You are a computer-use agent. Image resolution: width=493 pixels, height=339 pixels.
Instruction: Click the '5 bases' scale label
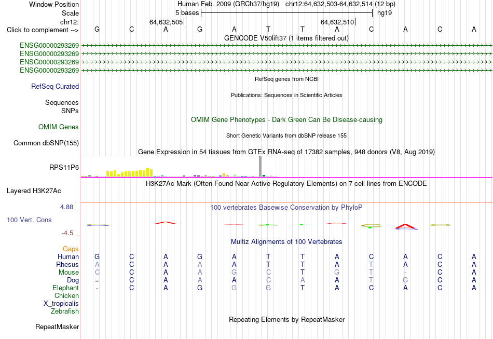click(187, 13)
